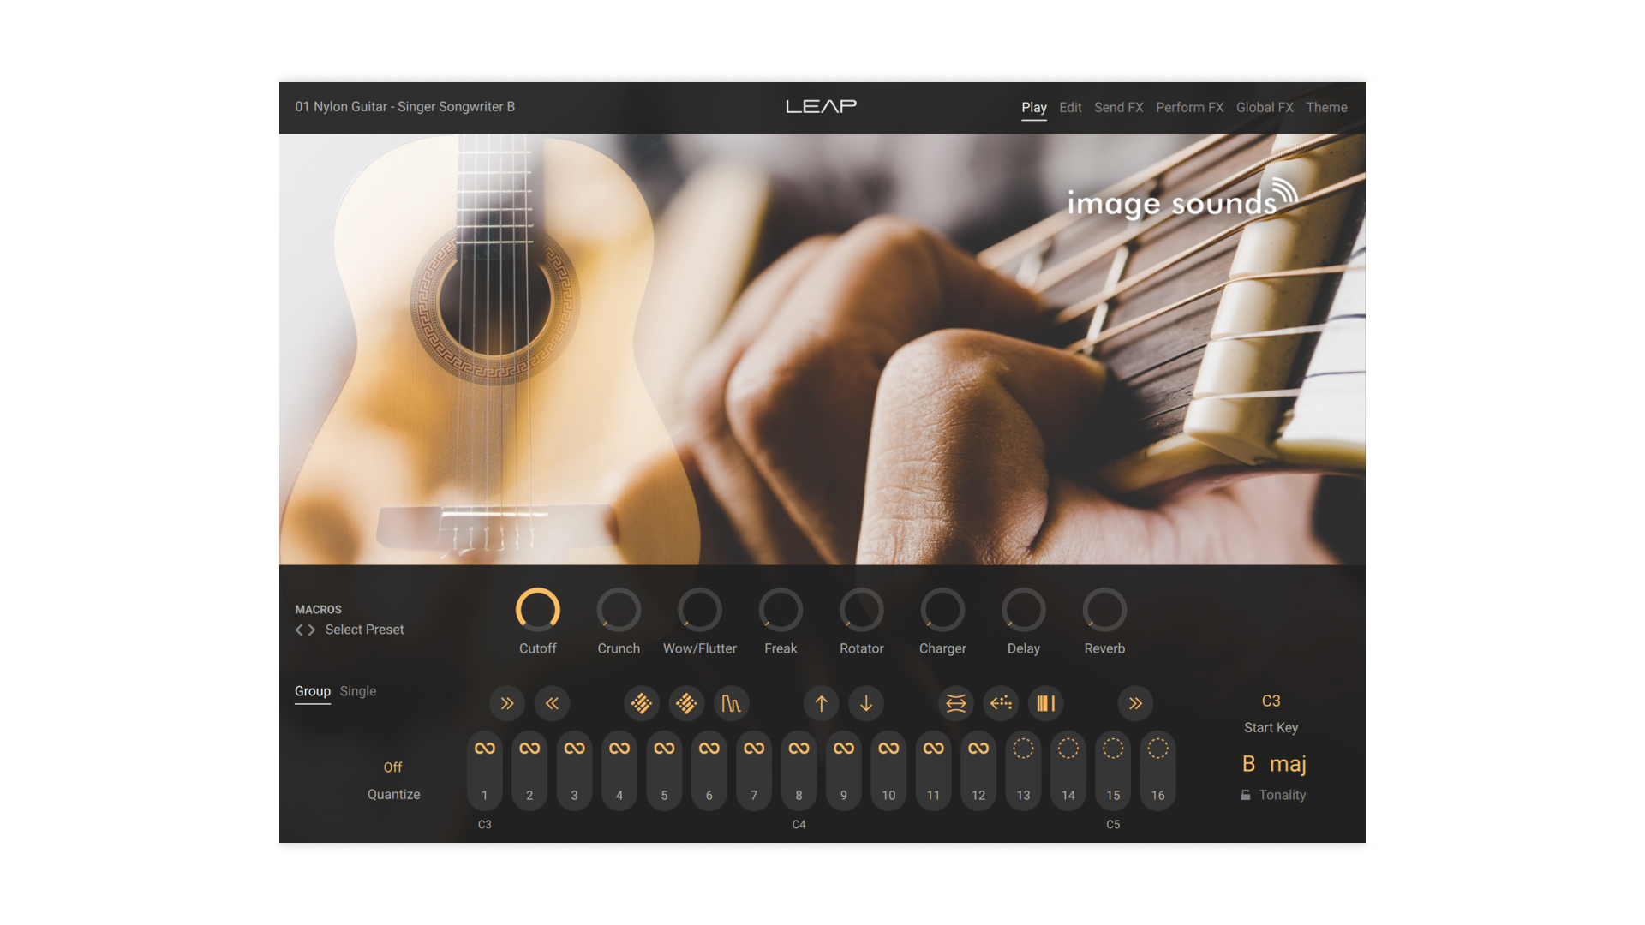The image size is (1645, 925).
Task: Shift pattern octave down with the down arrow icon
Action: pyautogui.click(x=866, y=703)
